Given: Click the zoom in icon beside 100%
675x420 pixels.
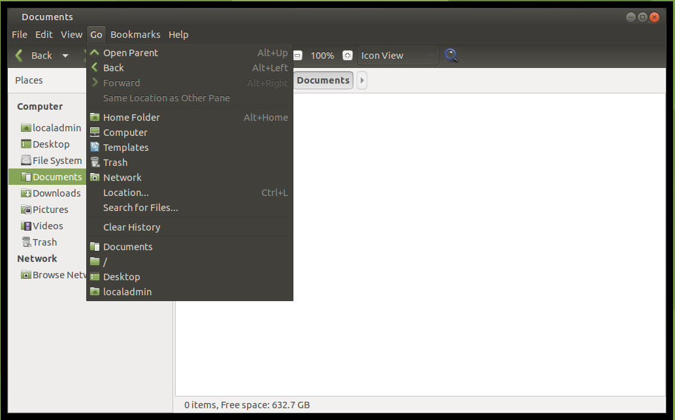Looking at the screenshot, I should point(347,56).
